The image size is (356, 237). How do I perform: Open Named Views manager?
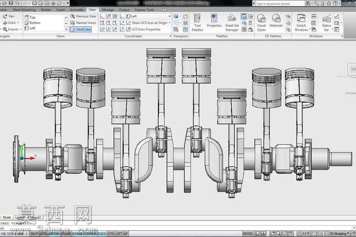83,23
